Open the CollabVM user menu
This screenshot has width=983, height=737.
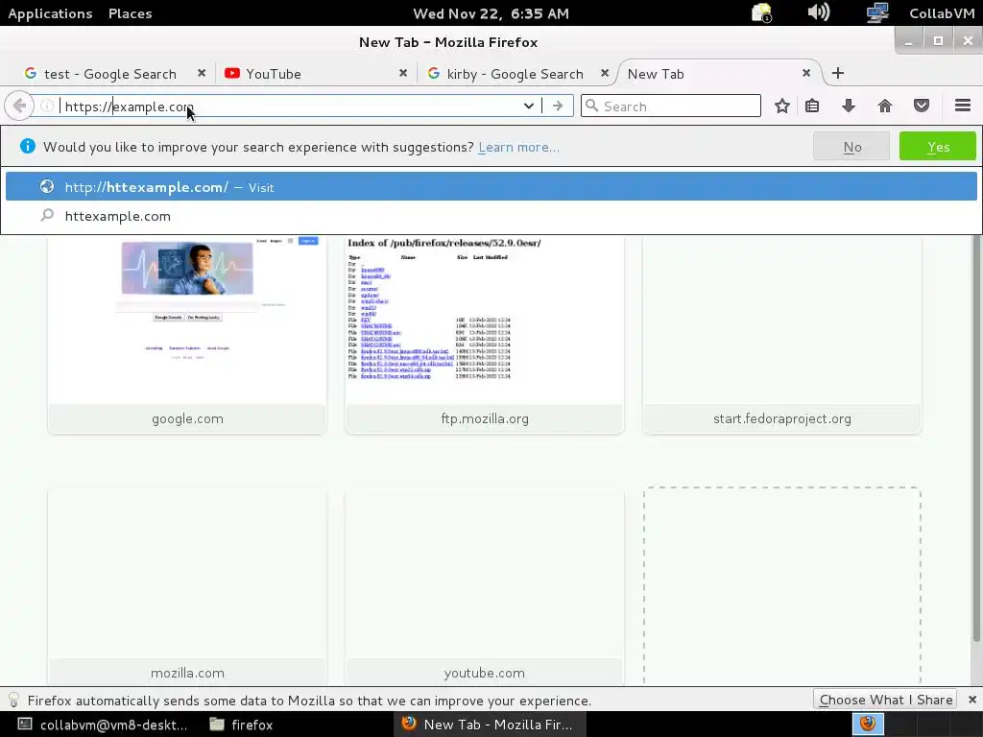click(942, 13)
